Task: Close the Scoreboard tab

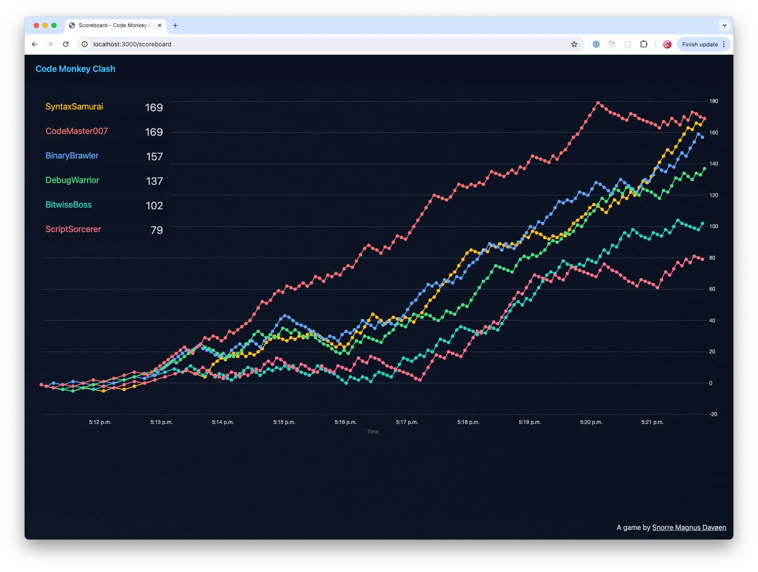Action: point(160,25)
